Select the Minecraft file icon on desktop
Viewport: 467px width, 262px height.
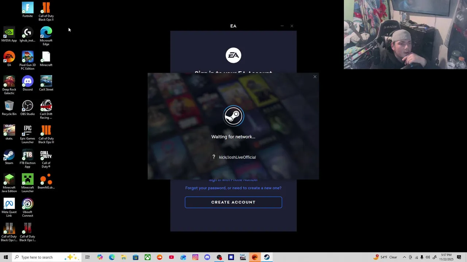(x=46, y=59)
